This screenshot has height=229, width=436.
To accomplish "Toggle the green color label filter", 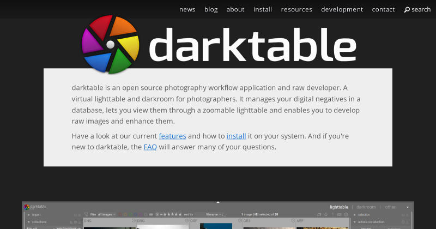I will click(x=130, y=214).
